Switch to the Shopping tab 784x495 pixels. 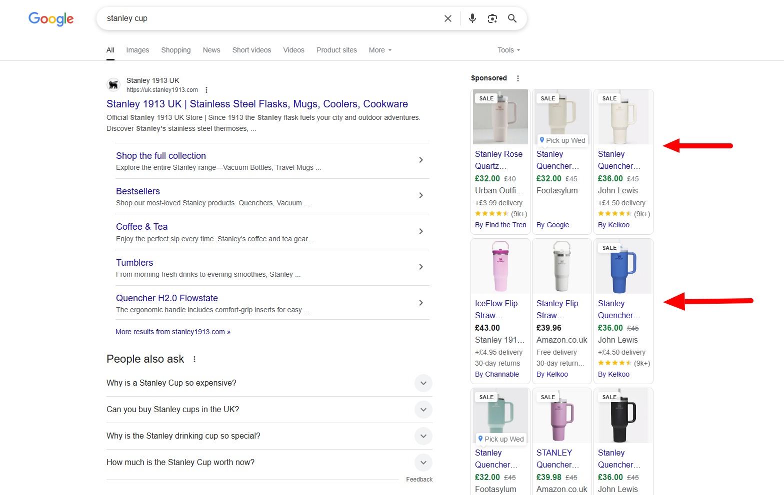[176, 50]
